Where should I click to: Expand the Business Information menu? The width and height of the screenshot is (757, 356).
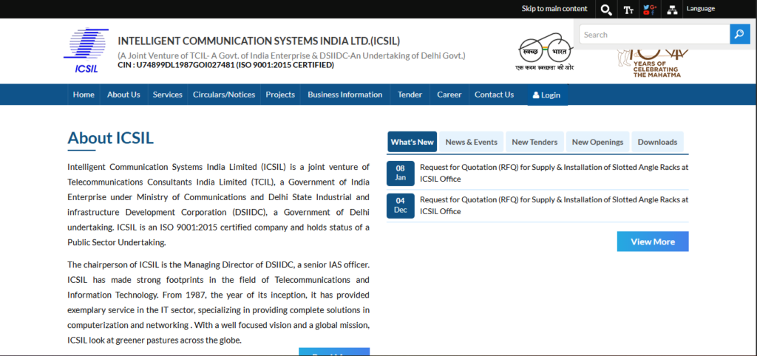[x=344, y=95]
